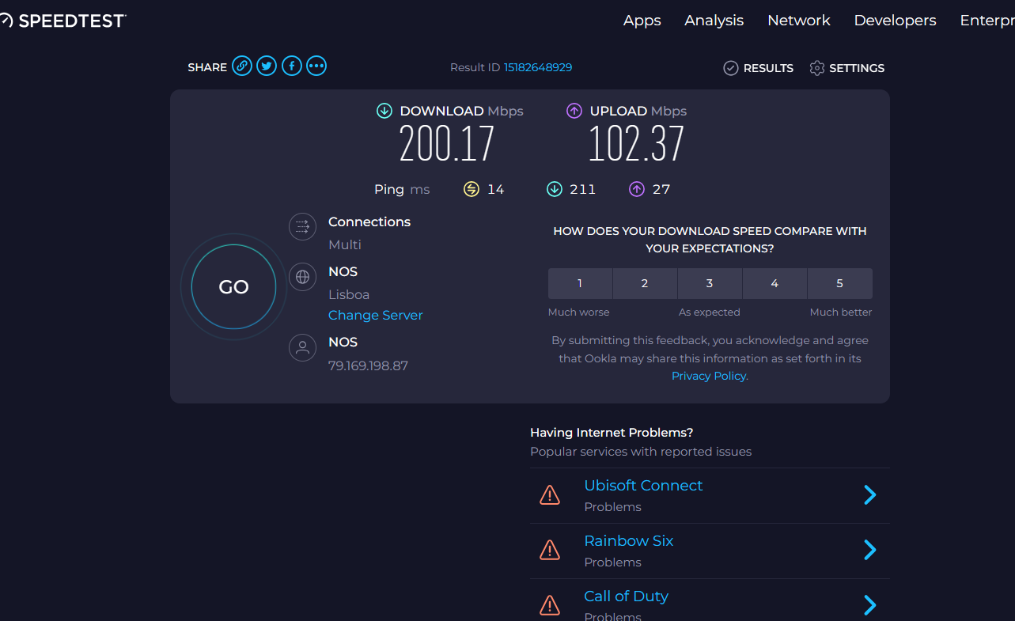Click the yellow idle ping icon
Image resolution: width=1015 pixels, height=621 pixels.
(472, 189)
